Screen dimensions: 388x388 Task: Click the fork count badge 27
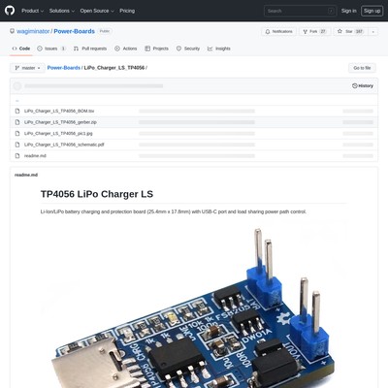pos(323,31)
